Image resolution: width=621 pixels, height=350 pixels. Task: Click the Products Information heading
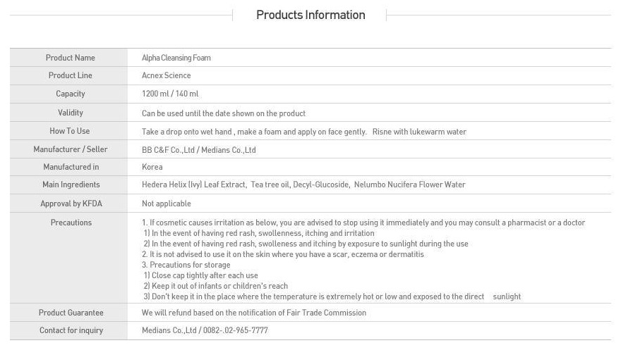(x=310, y=15)
